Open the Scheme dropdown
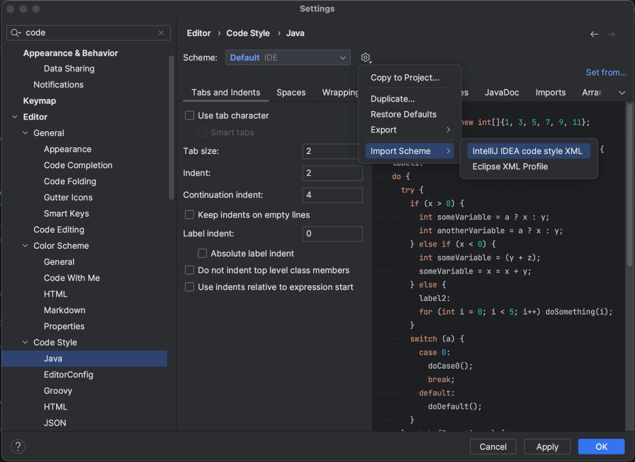The width and height of the screenshot is (635, 462). [288, 58]
